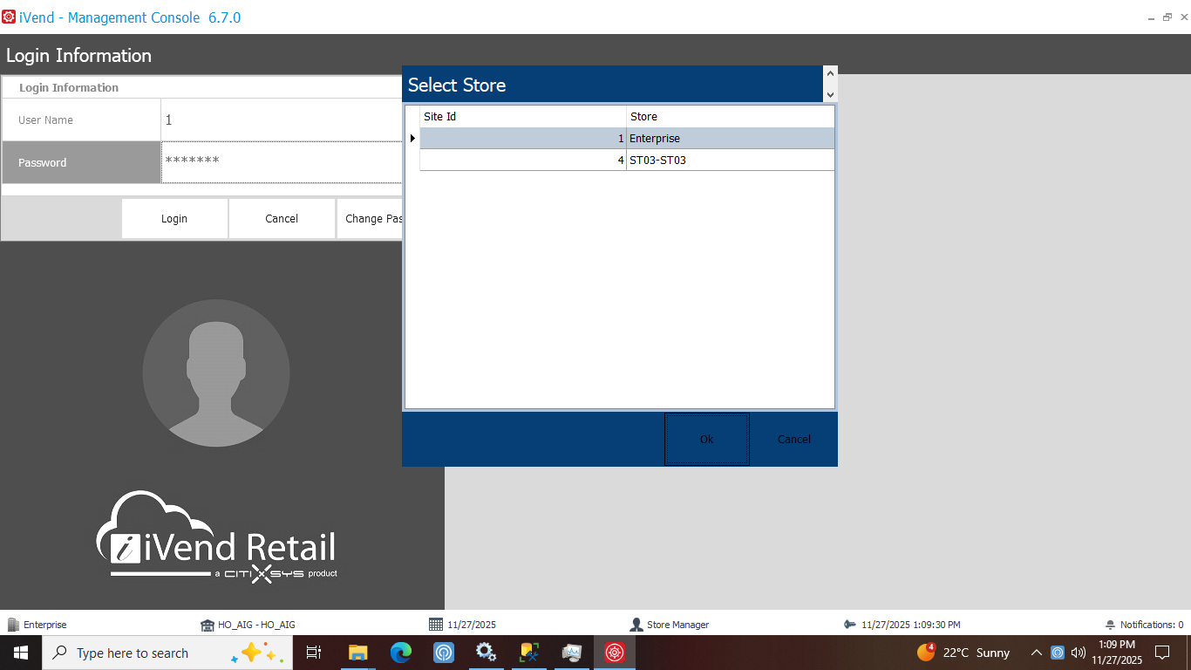Screen dimensions: 1191x670
Task: Cancel the Select Store dialog
Action: click(793, 440)
